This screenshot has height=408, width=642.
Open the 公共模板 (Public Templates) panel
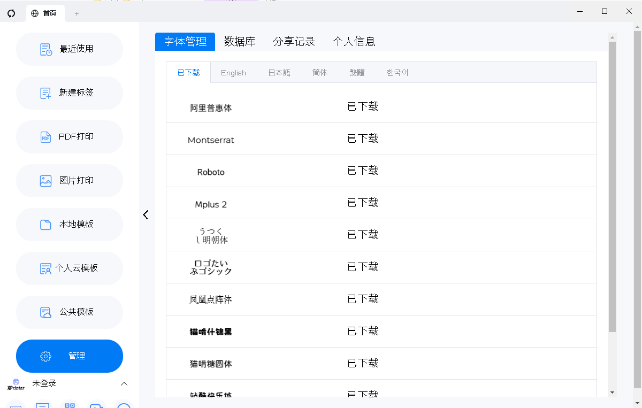tap(45, 312)
